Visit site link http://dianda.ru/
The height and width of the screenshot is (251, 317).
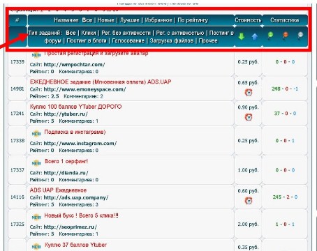tap(66, 173)
